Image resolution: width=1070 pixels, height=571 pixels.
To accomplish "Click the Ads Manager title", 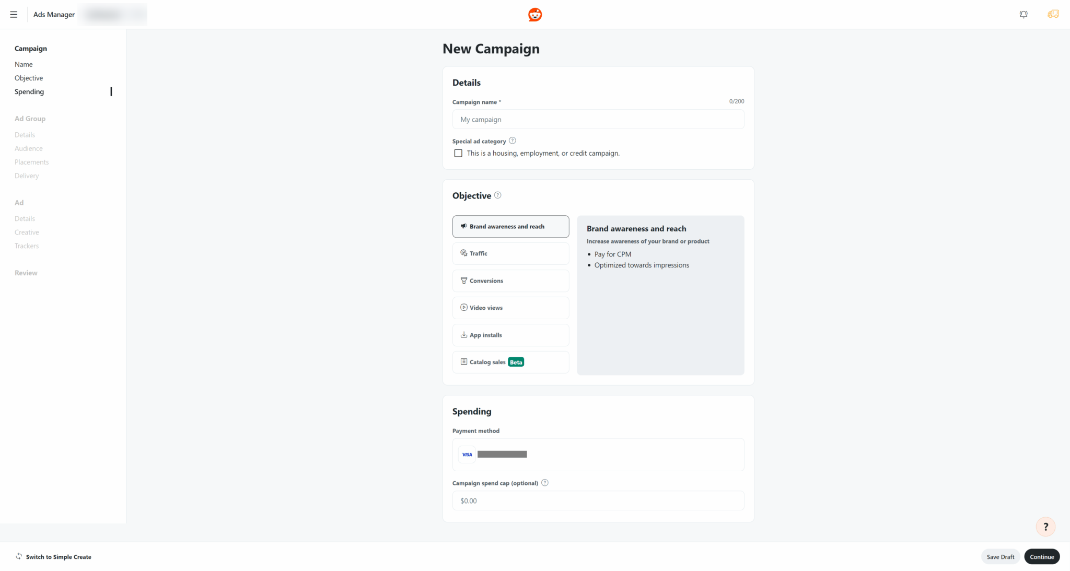I will [x=54, y=15].
